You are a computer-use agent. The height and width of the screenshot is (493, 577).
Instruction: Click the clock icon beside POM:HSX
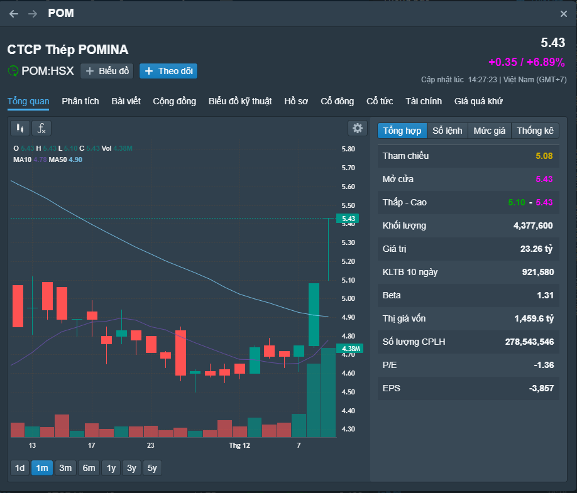tap(13, 71)
